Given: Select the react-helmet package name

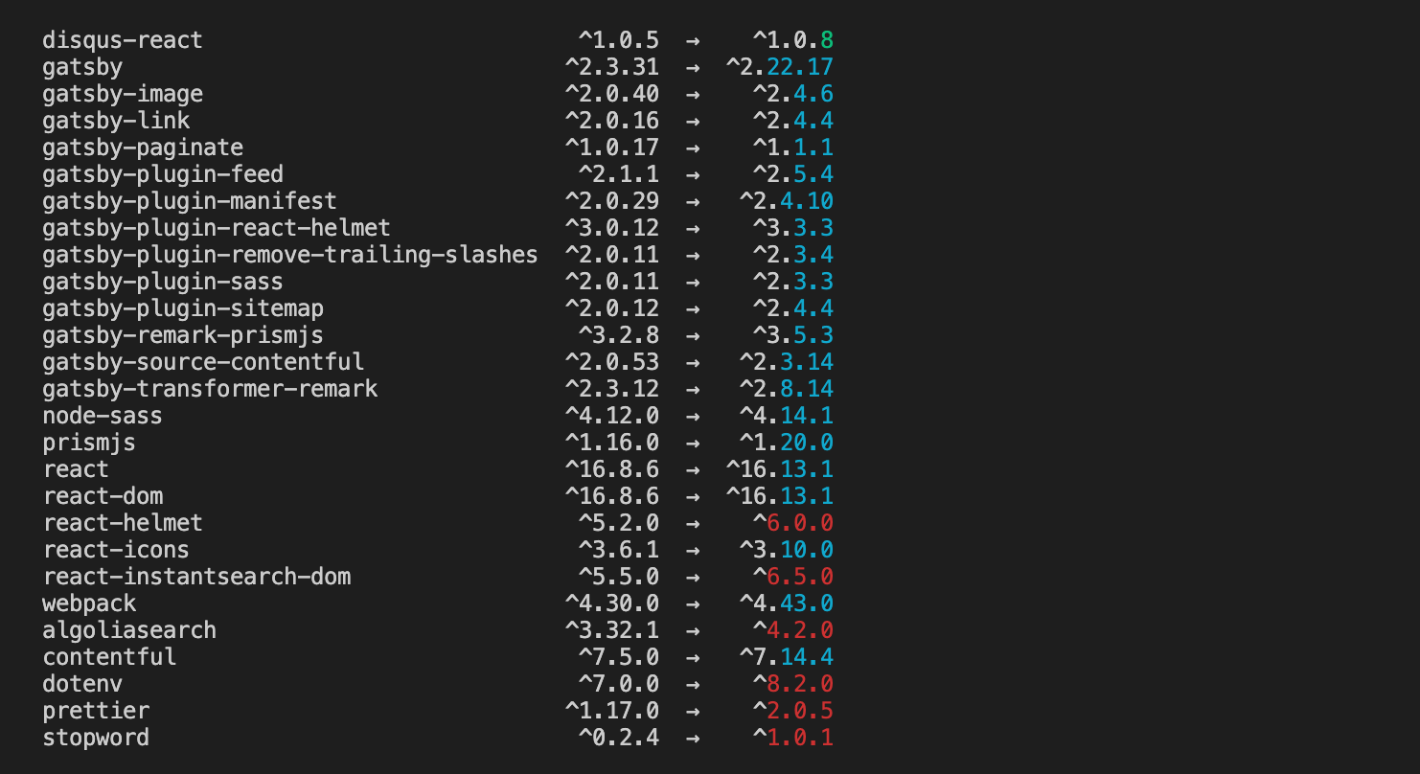Looking at the screenshot, I should (x=123, y=523).
